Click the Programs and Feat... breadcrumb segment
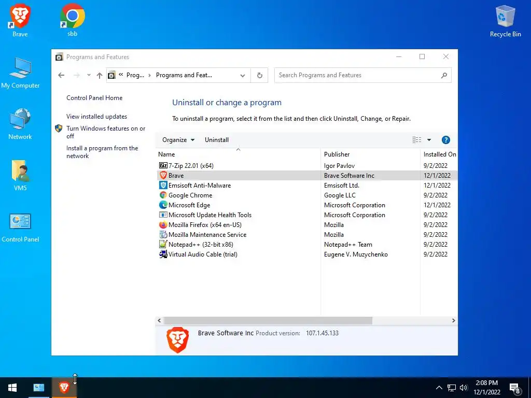 click(x=184, y=75)
